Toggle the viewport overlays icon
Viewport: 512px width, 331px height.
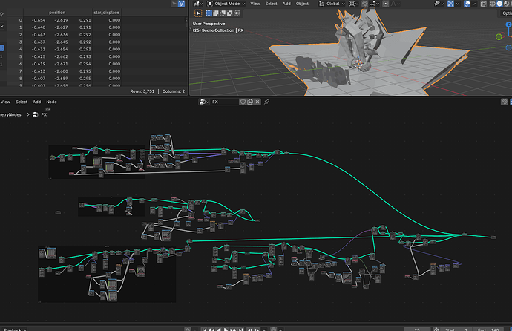(x=467, y=4)
